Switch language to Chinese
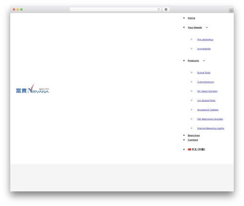 pyautogui.click(x=198, y=149)
